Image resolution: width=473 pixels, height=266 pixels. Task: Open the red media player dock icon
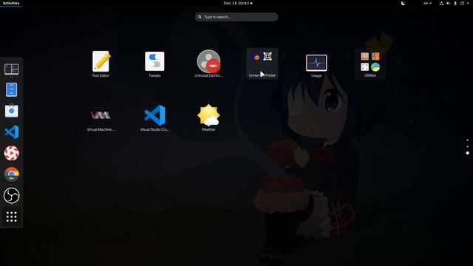tap(12, 153)
